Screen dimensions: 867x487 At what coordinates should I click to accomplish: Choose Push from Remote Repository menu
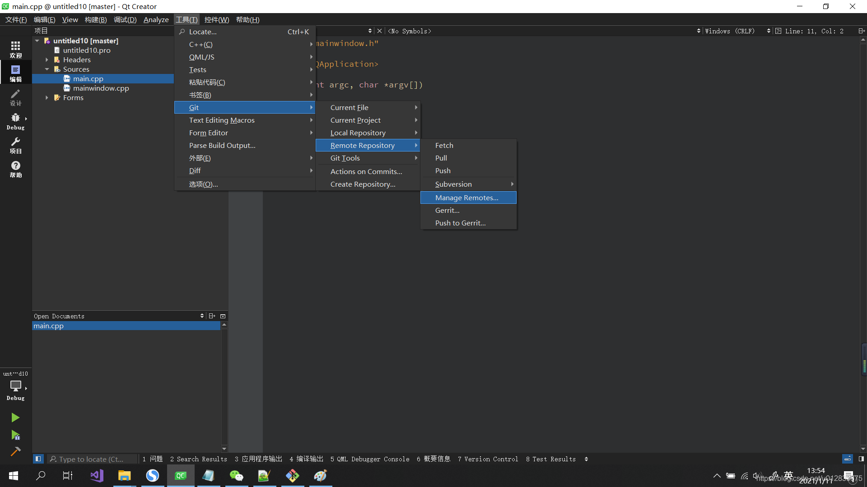469,170
